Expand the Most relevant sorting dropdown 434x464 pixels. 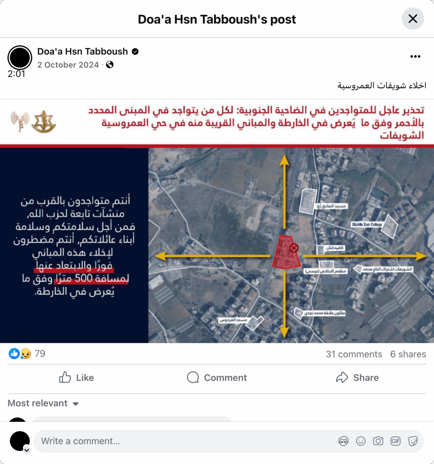tap(43, 403)
